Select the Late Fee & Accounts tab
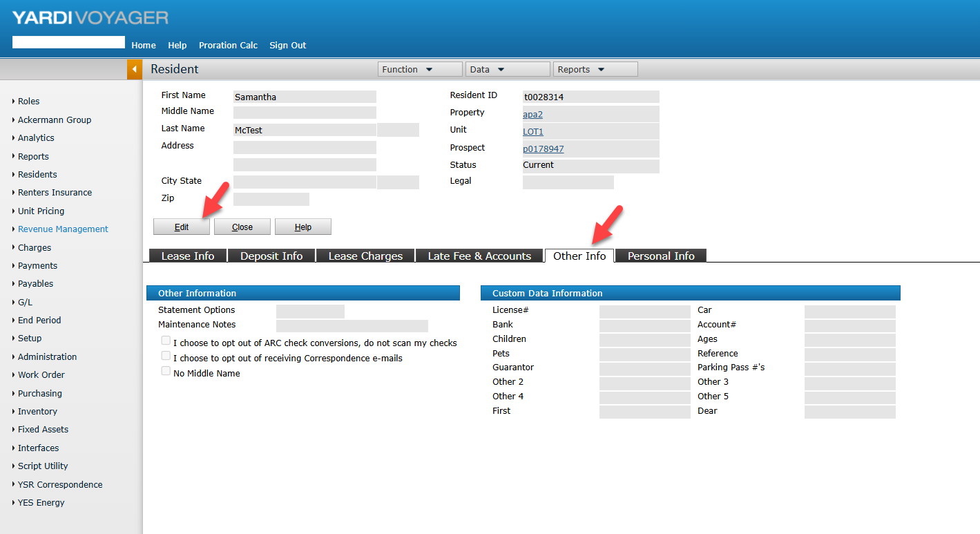980x534 pixels. point(479,256)
